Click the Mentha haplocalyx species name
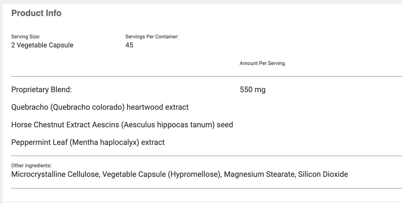 click(104, 142)
